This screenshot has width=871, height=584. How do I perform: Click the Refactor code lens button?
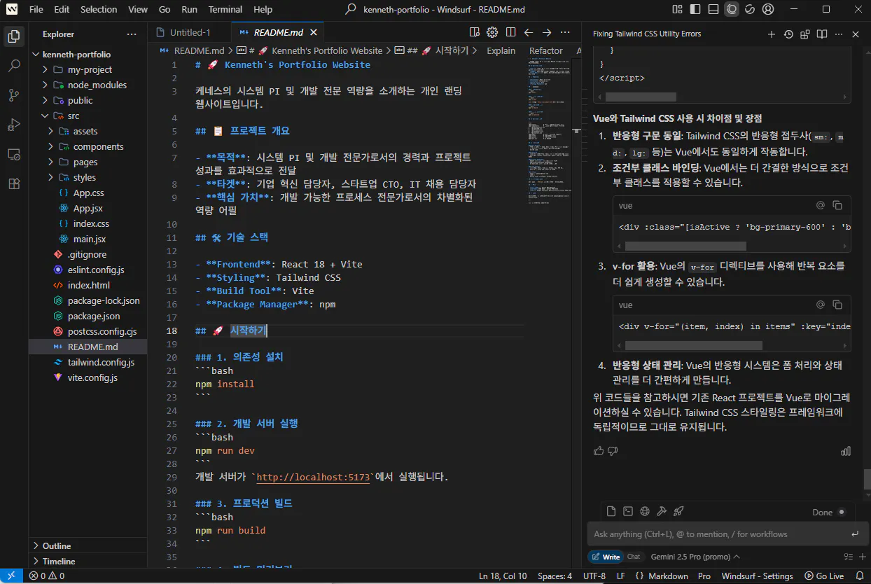click(545, 50)
